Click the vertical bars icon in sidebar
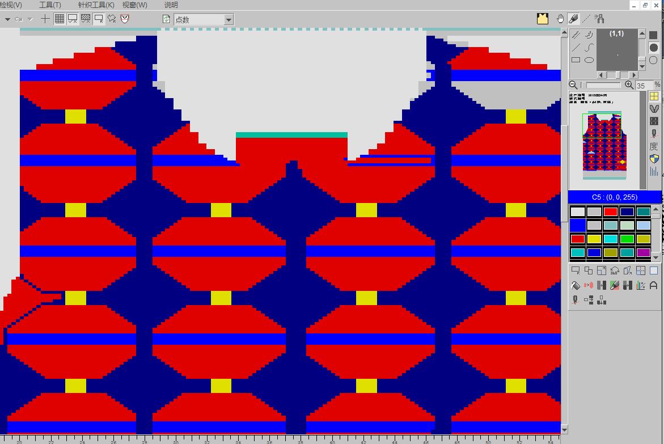 coord(654,171)
